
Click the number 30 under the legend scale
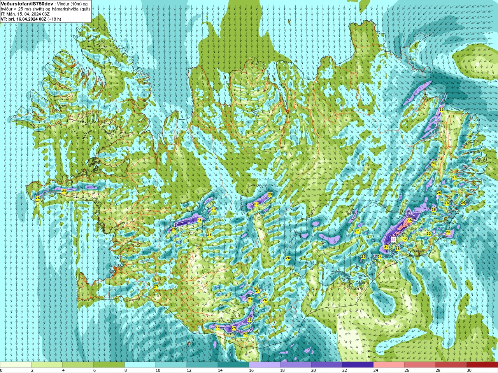point(469,371)
